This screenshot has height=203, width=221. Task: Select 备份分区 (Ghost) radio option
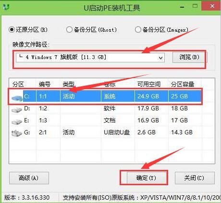[69, 30]
